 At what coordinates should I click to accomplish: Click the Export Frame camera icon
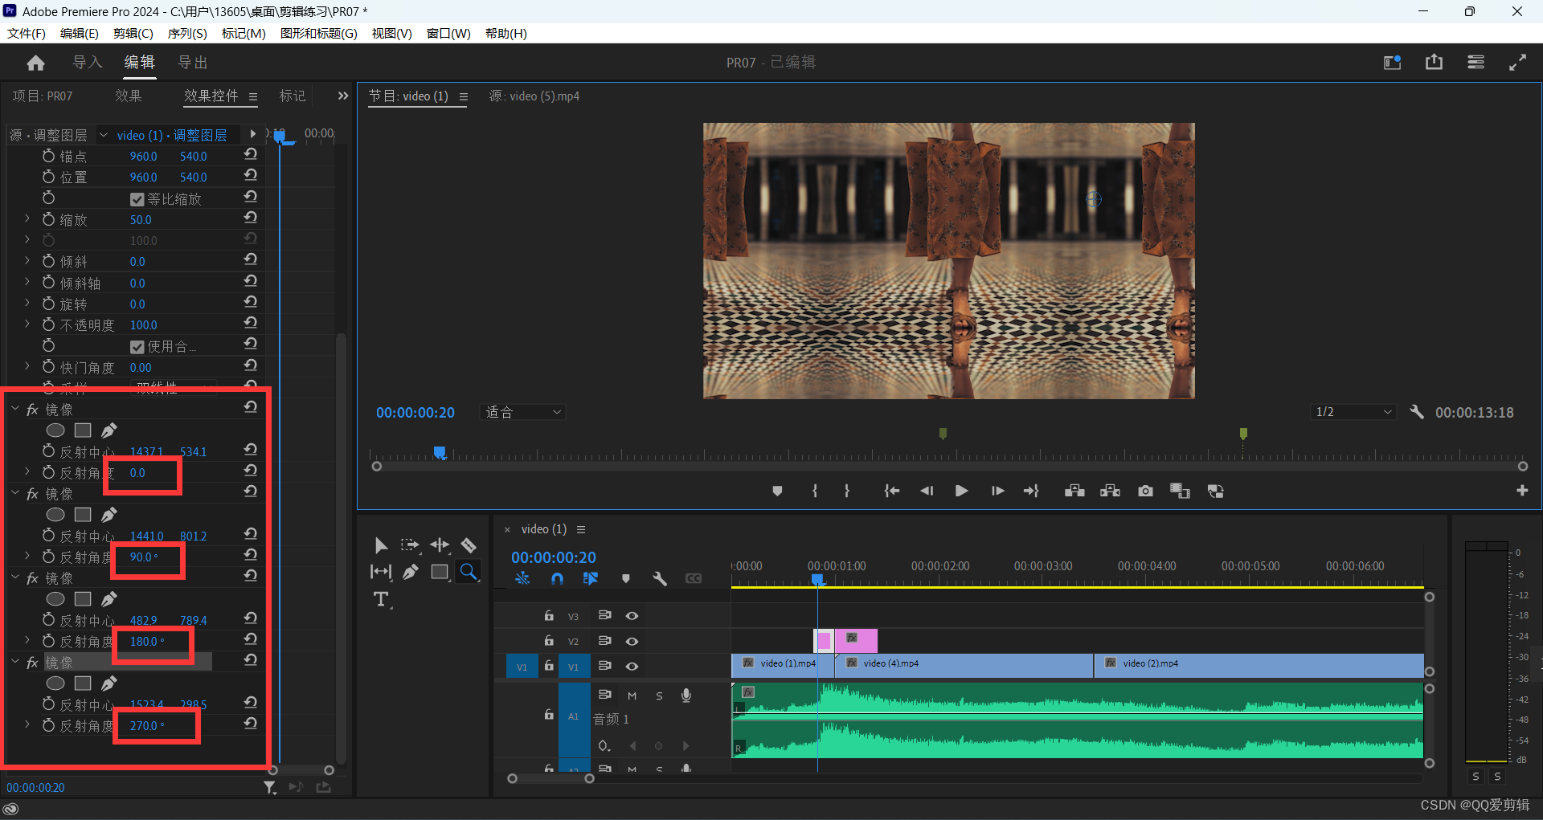pos(1145,491)
